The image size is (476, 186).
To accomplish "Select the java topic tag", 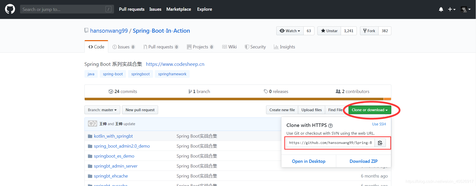I will pos(91,74).
